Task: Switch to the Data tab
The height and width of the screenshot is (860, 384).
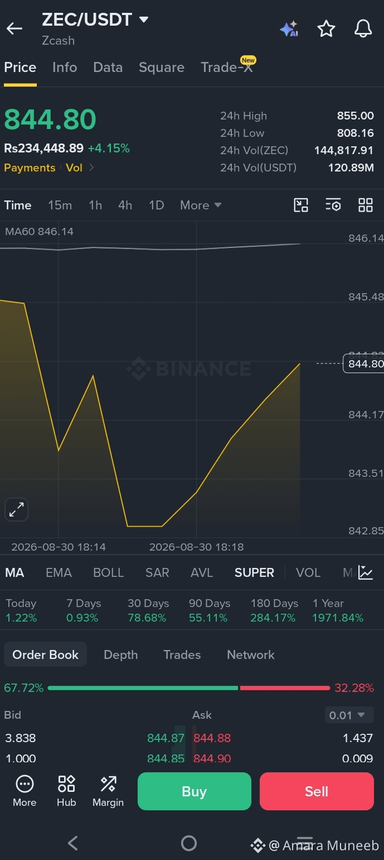Action: click(x=108, y=68)
